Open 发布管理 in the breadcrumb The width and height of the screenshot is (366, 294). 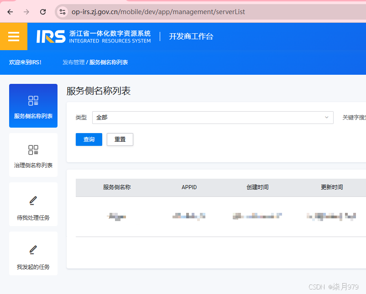coord(73,62)
